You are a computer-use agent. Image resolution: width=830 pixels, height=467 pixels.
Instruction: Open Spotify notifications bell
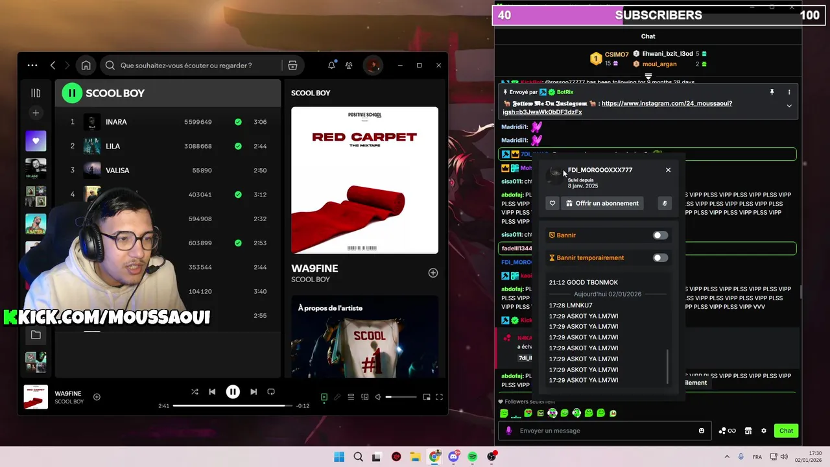point(331,66)
